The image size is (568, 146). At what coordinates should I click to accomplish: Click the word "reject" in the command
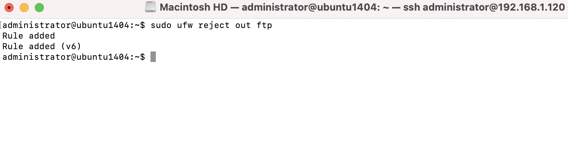click(x=214, y=25)
